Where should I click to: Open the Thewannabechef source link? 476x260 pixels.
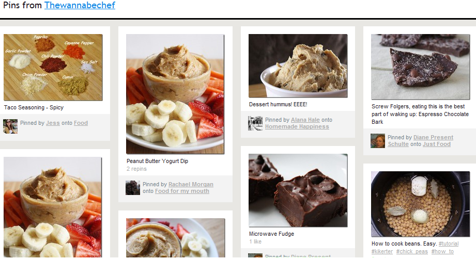pyautogui.click(x=80, y=5)
